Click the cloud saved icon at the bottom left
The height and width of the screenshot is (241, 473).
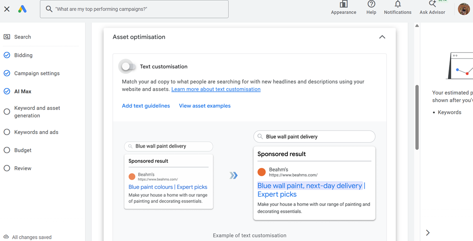(x=6, y=237)
